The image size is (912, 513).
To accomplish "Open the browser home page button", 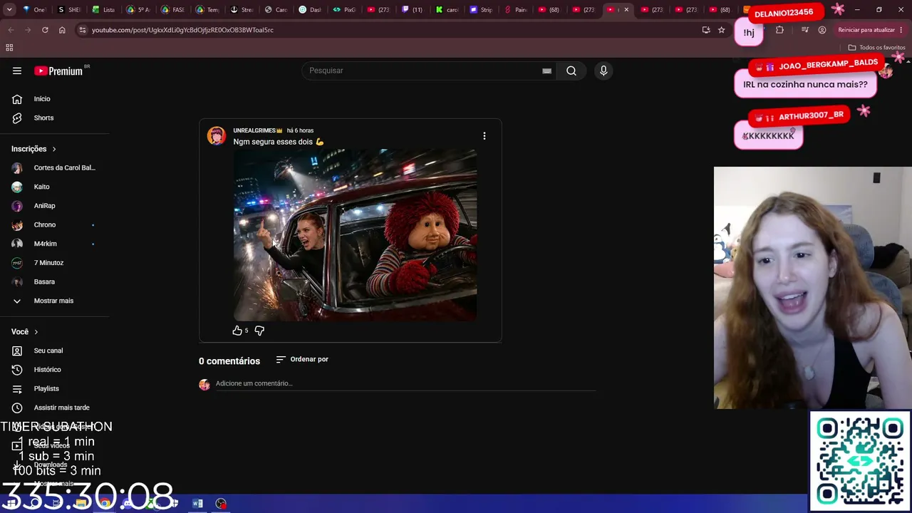I will coord(62,30).
